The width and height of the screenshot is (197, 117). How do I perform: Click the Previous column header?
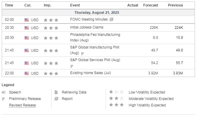[175, 5]
